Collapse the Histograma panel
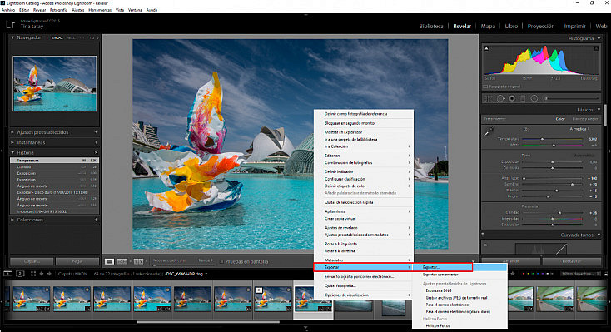This screenshot has width=611, height=332. [x=599, y=38]
